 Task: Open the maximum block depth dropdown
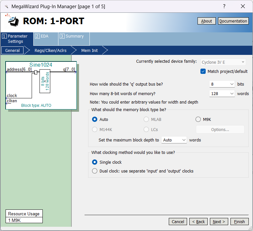click(x=174, y=140)
